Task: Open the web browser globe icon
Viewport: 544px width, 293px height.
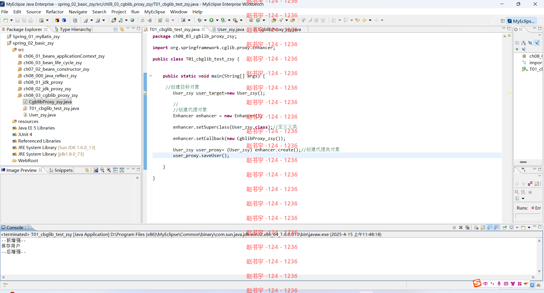Action: coord(132,20)
